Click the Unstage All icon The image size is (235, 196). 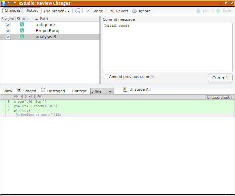125,89
